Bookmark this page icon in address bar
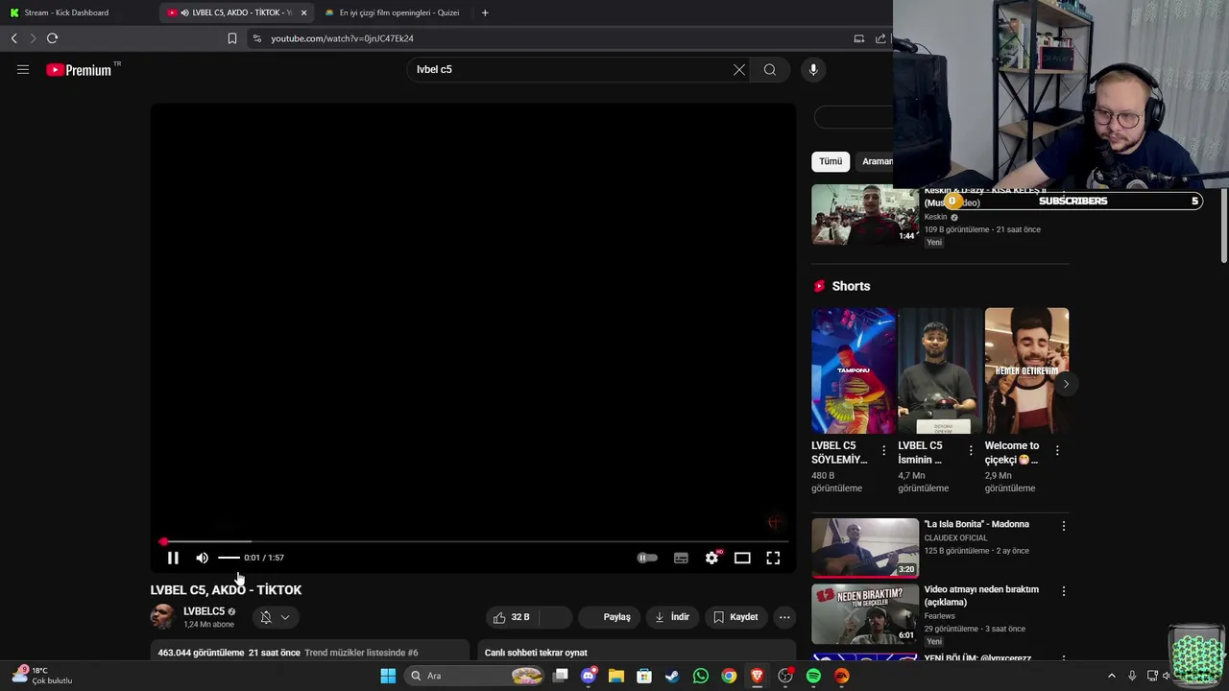The width and height of the screenshot is (1229, 691). 231,38
